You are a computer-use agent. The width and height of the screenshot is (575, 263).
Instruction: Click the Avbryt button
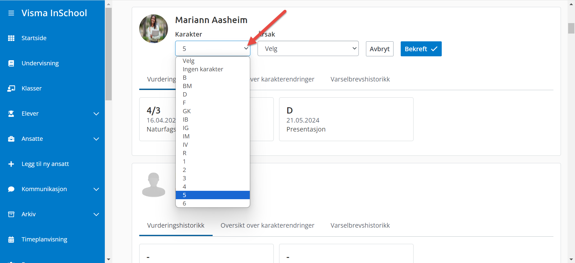click(x=379, y=49)
